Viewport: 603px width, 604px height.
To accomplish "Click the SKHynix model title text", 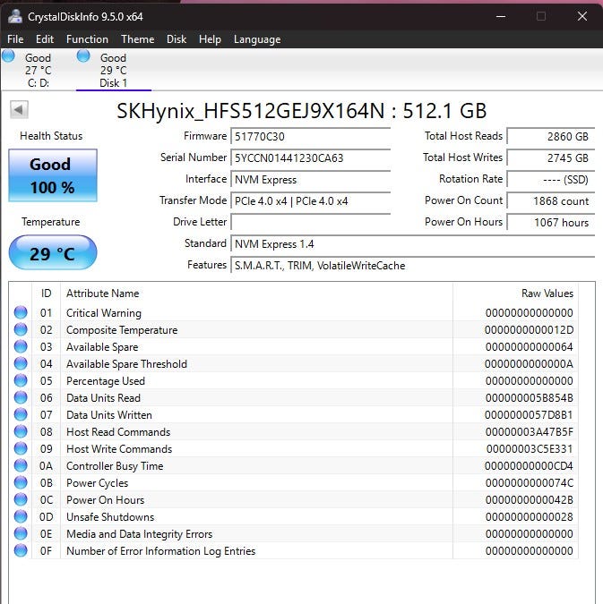I will (302, 111).
